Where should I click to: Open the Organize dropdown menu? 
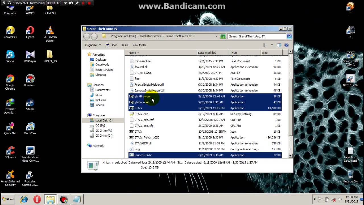coord(93,45)
